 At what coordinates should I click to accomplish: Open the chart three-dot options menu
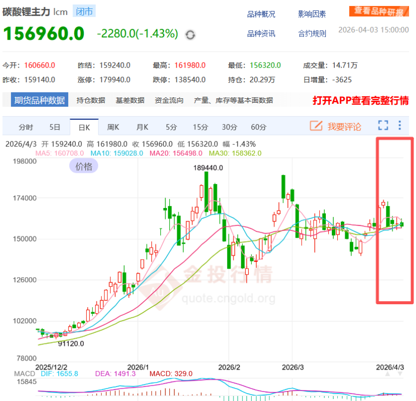pyautogui.click(x=398, y=126)
